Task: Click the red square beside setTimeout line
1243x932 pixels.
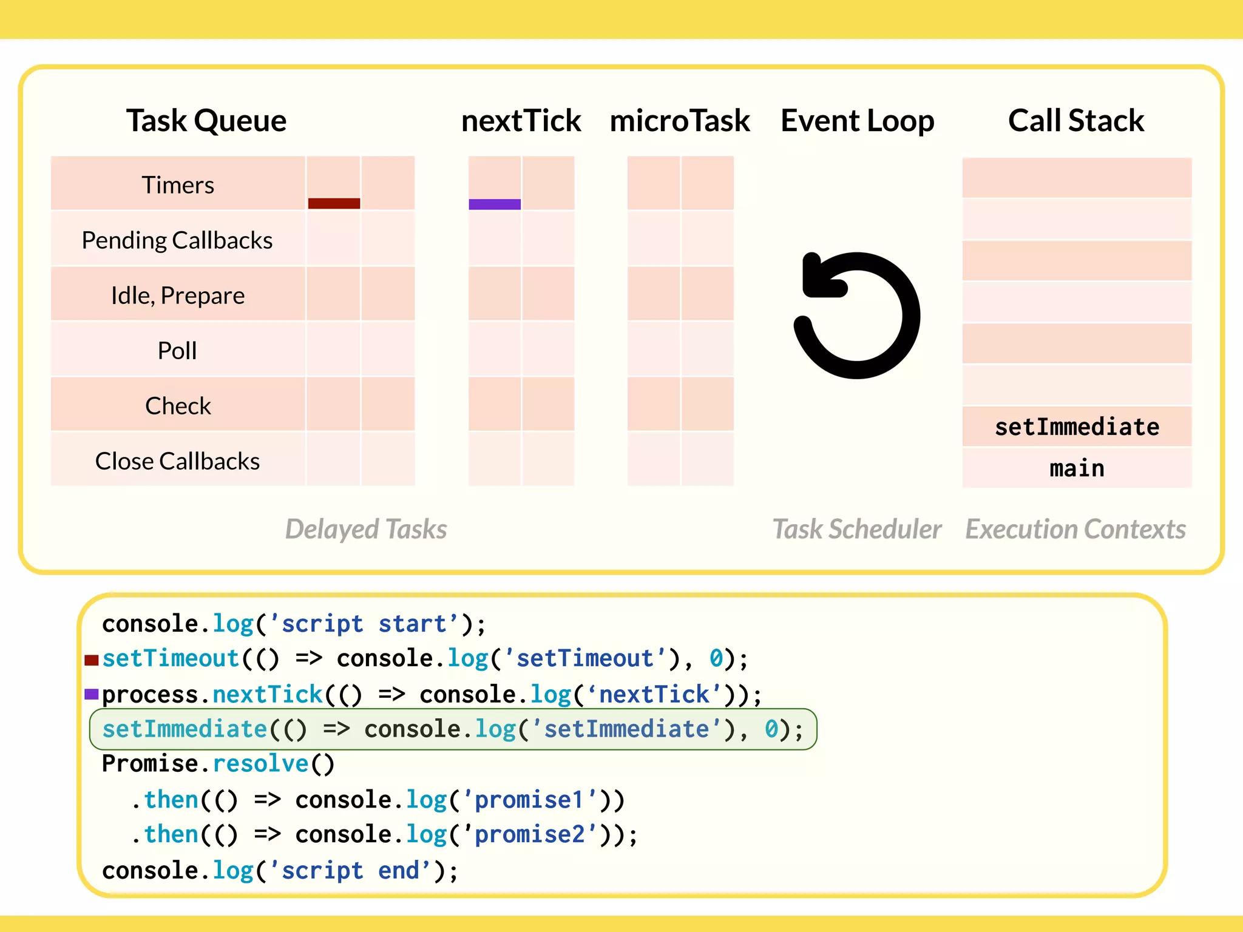Action: coord(92,660)
